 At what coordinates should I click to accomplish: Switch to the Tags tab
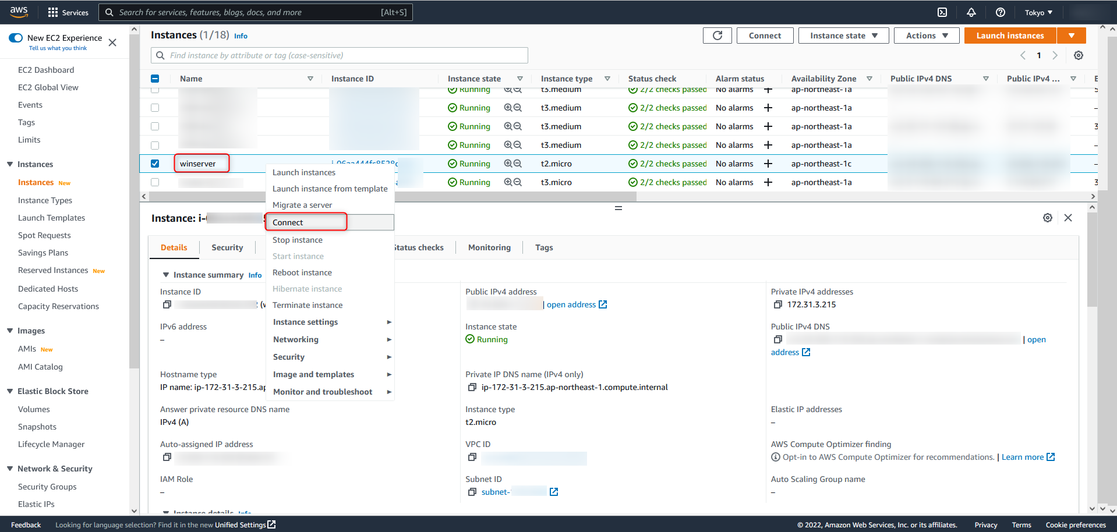(544, 247)
